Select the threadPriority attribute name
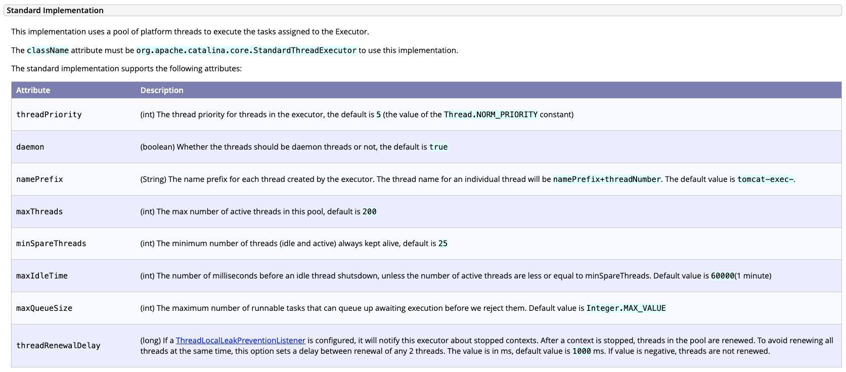The height and width of the screenshot is (372, 846). point(49,115)
